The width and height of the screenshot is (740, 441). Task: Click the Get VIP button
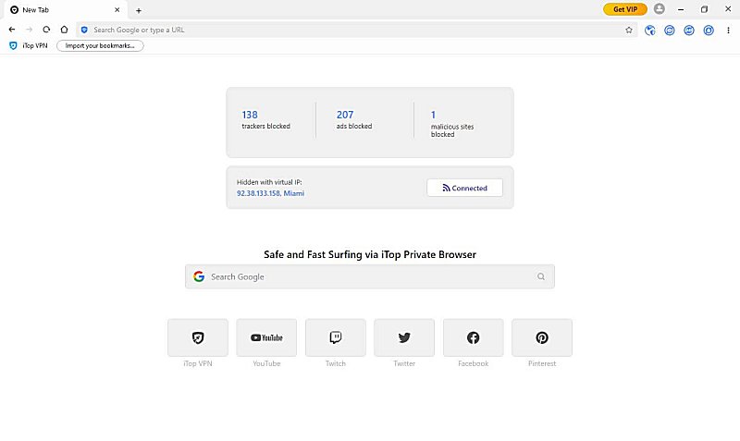click(625, 9)
